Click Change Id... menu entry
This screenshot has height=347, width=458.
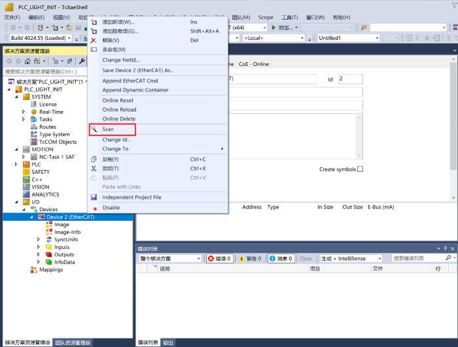click(116, 140)
